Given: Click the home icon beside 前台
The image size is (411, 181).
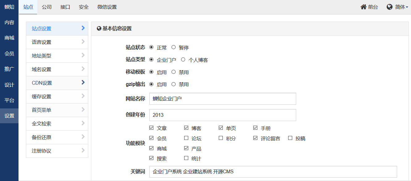Looking at the screenshot, I should coord(363,7).
